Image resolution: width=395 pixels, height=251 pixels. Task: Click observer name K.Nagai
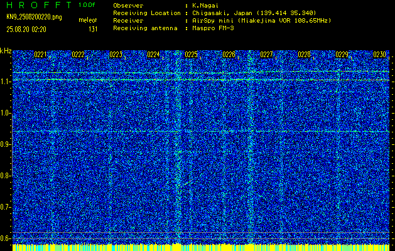click(205, 6)
